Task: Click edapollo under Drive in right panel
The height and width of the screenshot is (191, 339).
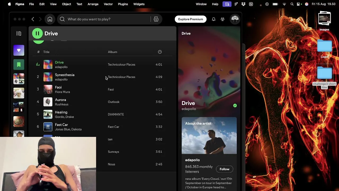Action: pyautogui.click(x=189, y=109)
